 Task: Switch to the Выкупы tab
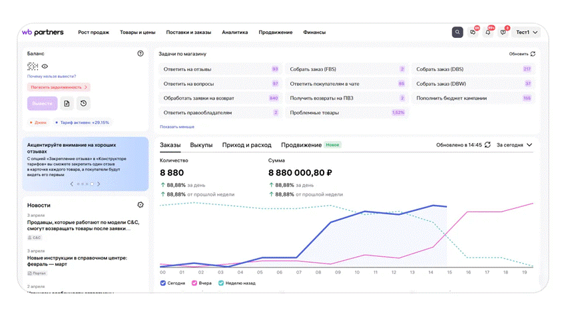click(x=201, y=145)
